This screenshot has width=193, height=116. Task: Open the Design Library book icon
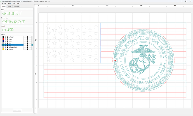coord(12,30)
